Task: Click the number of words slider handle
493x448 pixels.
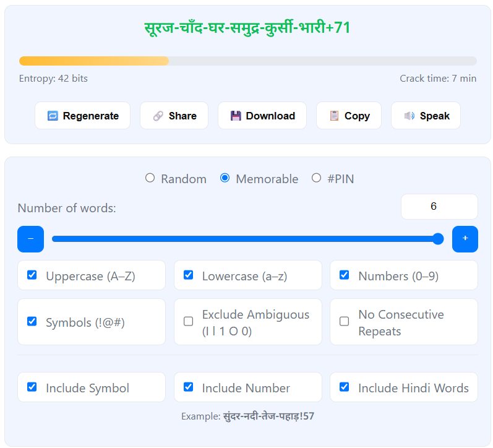Action: [438, 239]
